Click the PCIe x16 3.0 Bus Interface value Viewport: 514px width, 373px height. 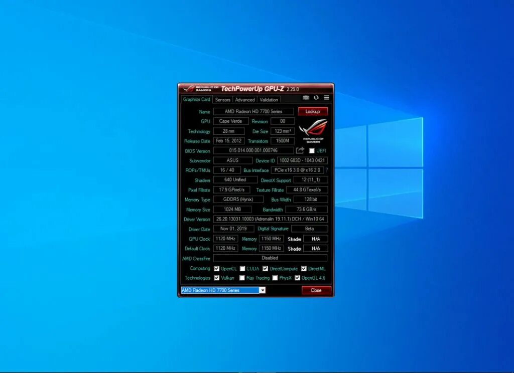297,170
